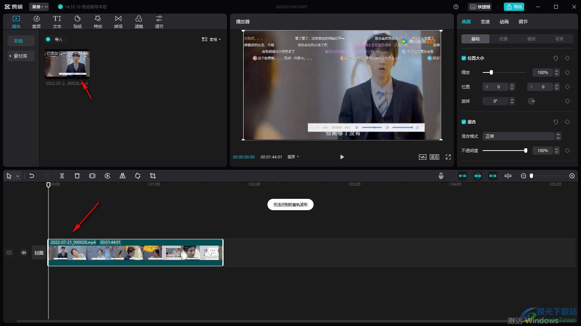Viewport: 581px width, 326px height.
Task: Expand the 素材库 library tree item
Action: click(21, 56)
